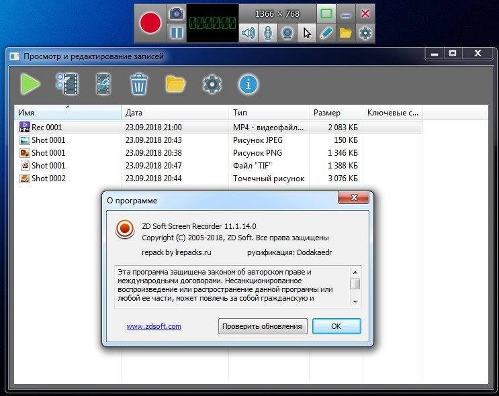
Task: Maximize Просмотр и редактирование записей window
Action: (453, 54)
